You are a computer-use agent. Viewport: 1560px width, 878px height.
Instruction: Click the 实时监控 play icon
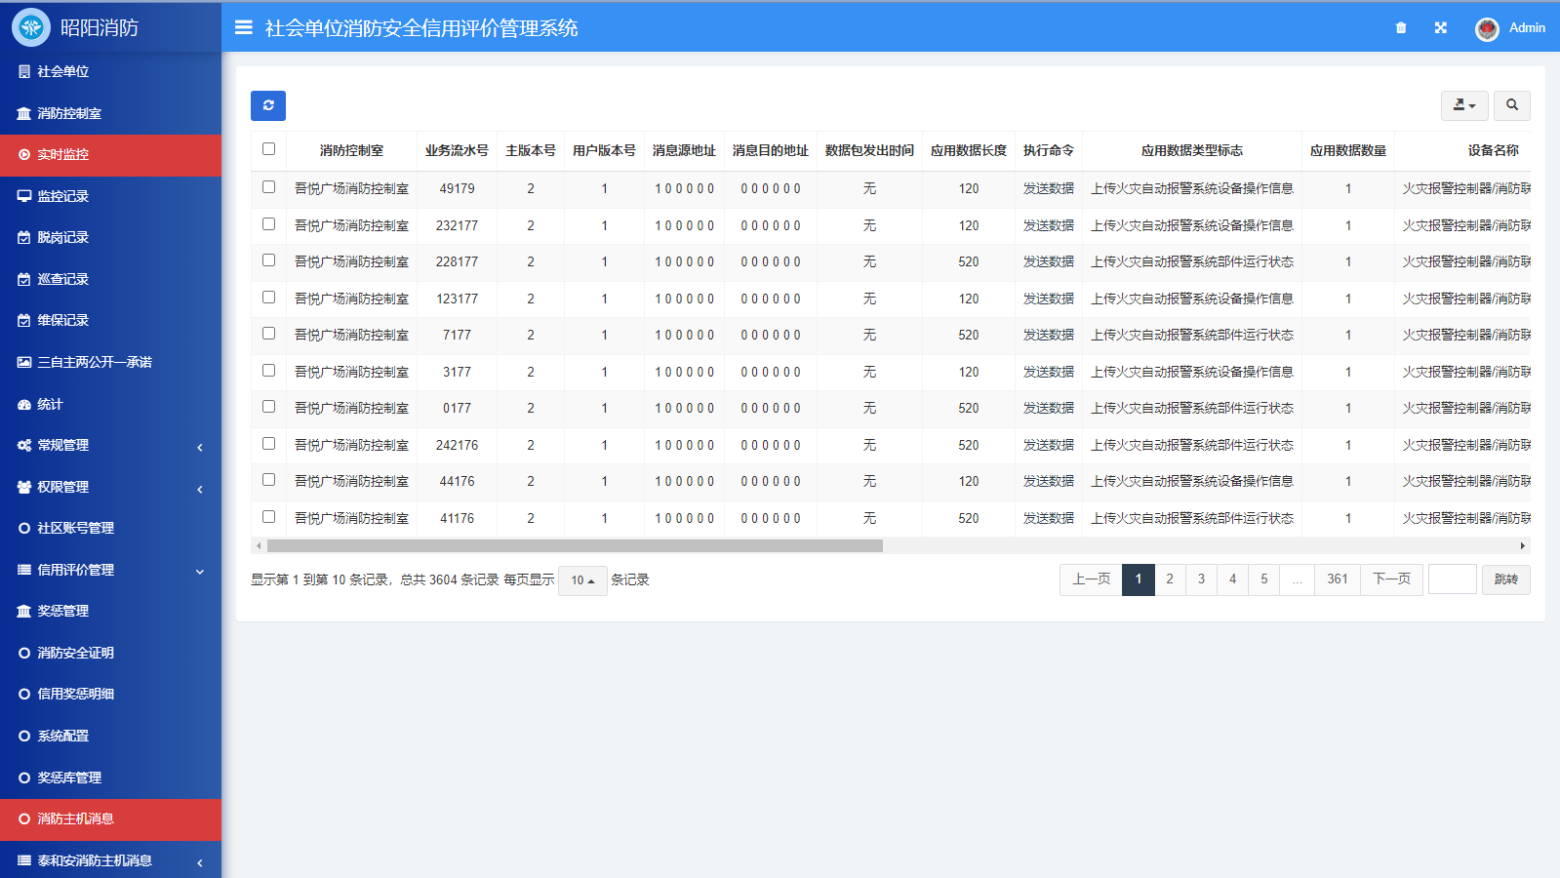[24, 154]
